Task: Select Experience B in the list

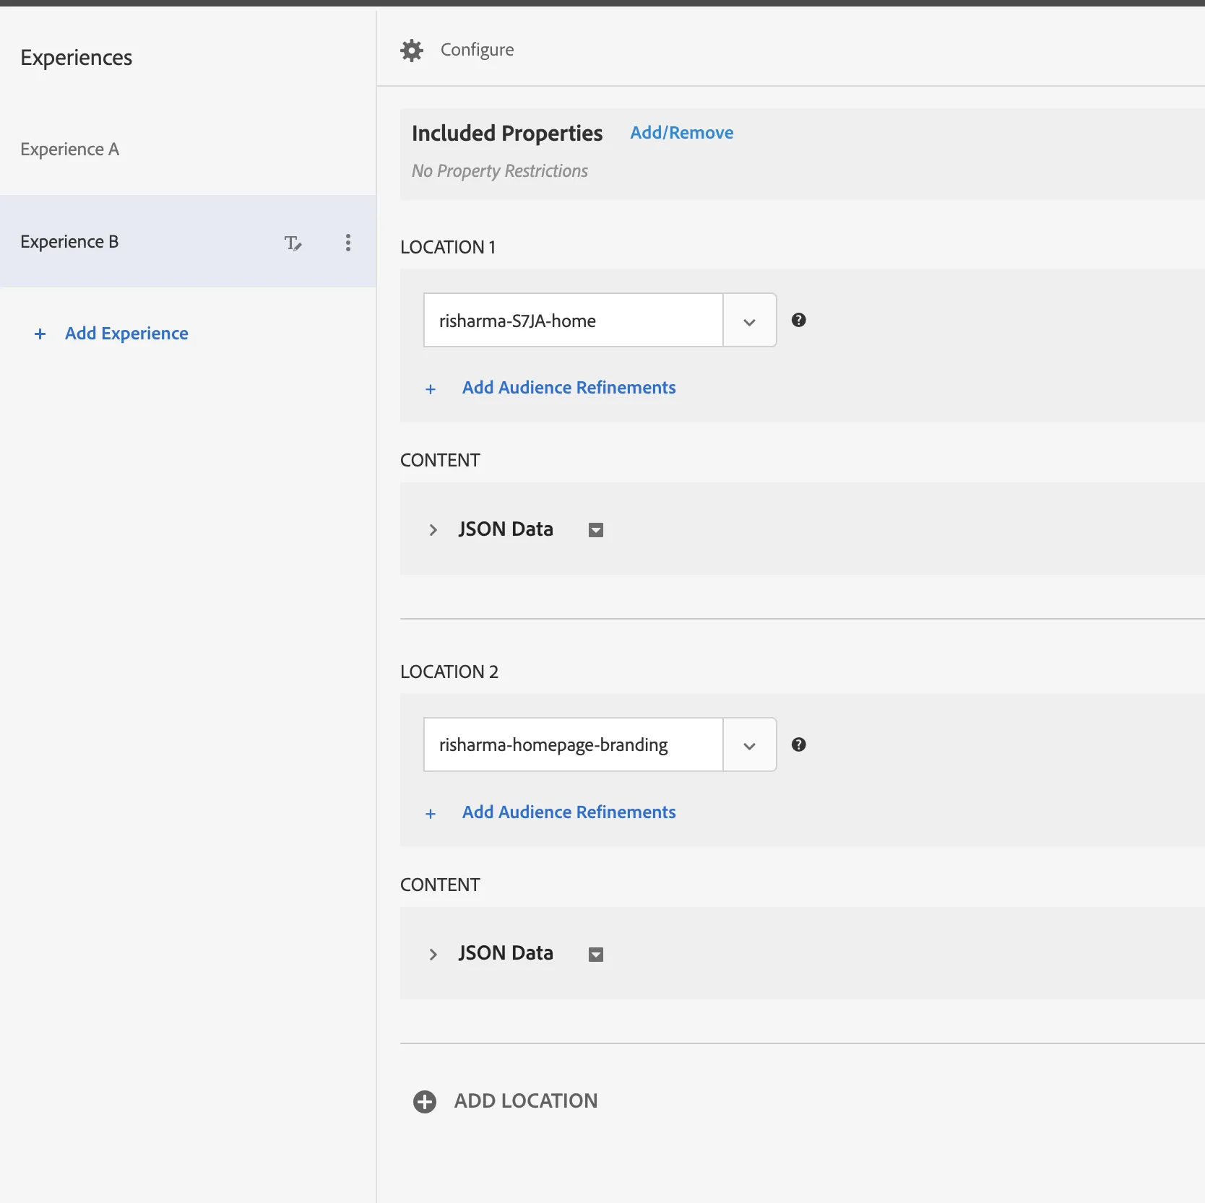Action: coord(188,241)
